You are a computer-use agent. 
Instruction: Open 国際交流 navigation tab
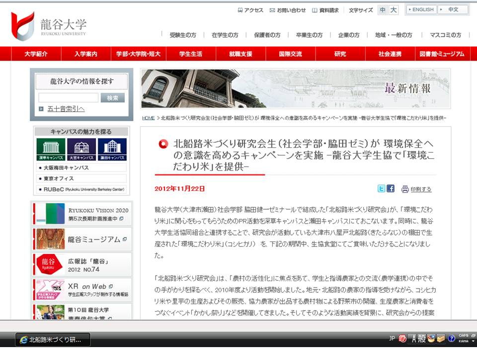click(x=291, y=54)
